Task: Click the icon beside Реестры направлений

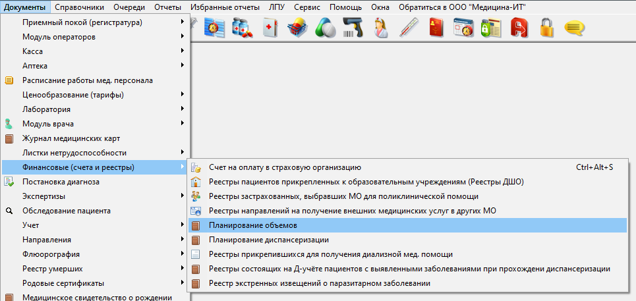Action: (196, 211)
